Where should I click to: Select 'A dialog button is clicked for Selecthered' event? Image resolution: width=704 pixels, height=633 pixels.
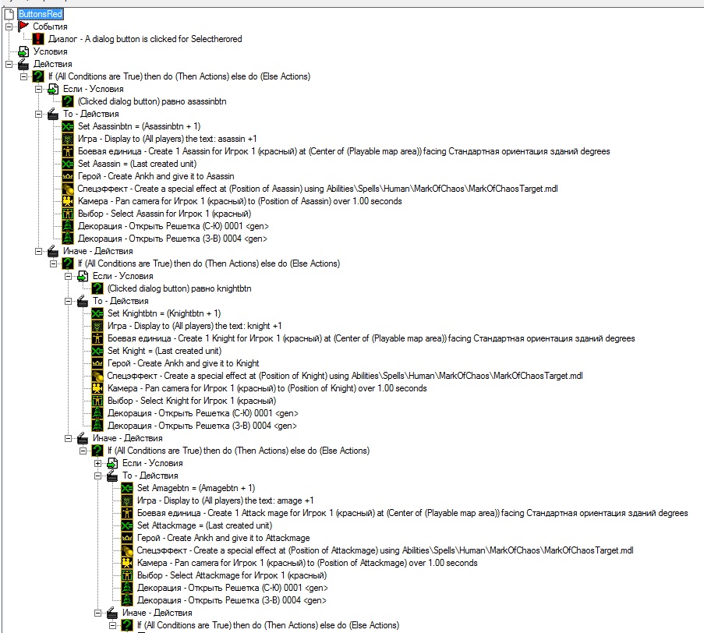pos(145,39)
